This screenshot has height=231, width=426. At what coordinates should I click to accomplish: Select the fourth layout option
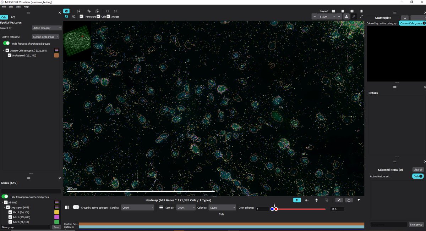361,11
